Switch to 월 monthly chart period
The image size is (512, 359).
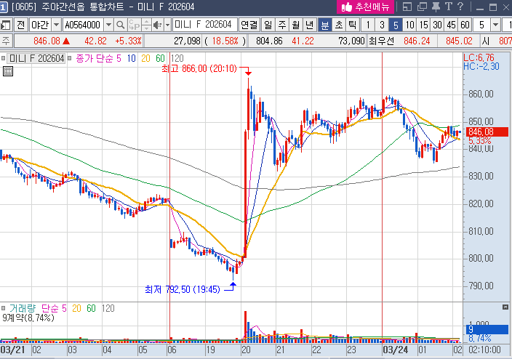(x=296, y=25)
